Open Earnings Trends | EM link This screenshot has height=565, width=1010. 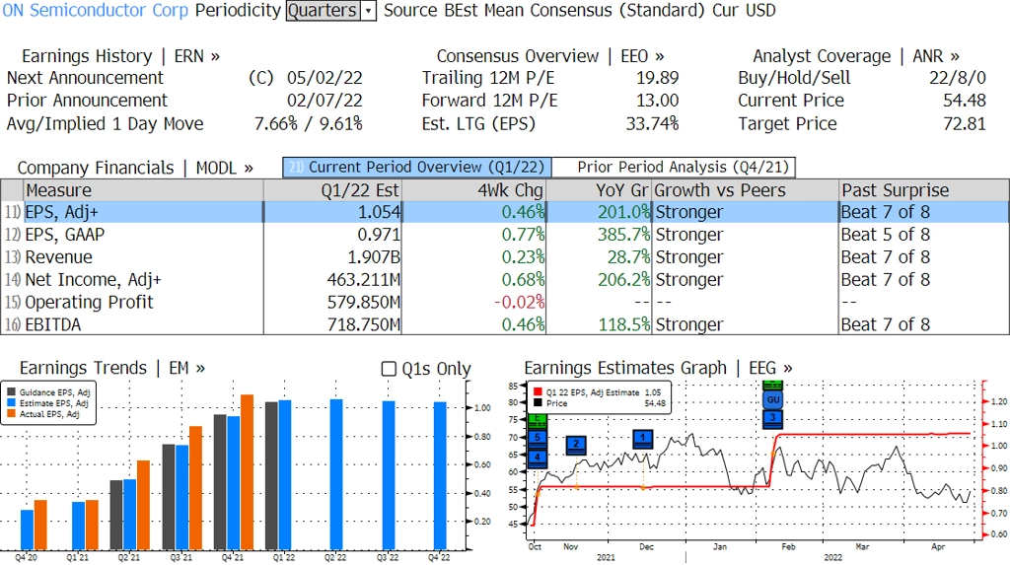tap(112, 369)
